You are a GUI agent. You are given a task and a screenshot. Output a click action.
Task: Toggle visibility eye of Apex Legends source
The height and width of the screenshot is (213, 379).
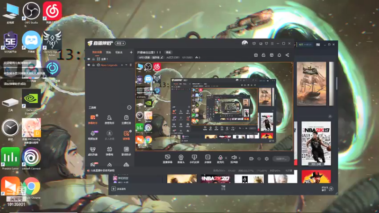pyautogui.click(x=89, y=65)
